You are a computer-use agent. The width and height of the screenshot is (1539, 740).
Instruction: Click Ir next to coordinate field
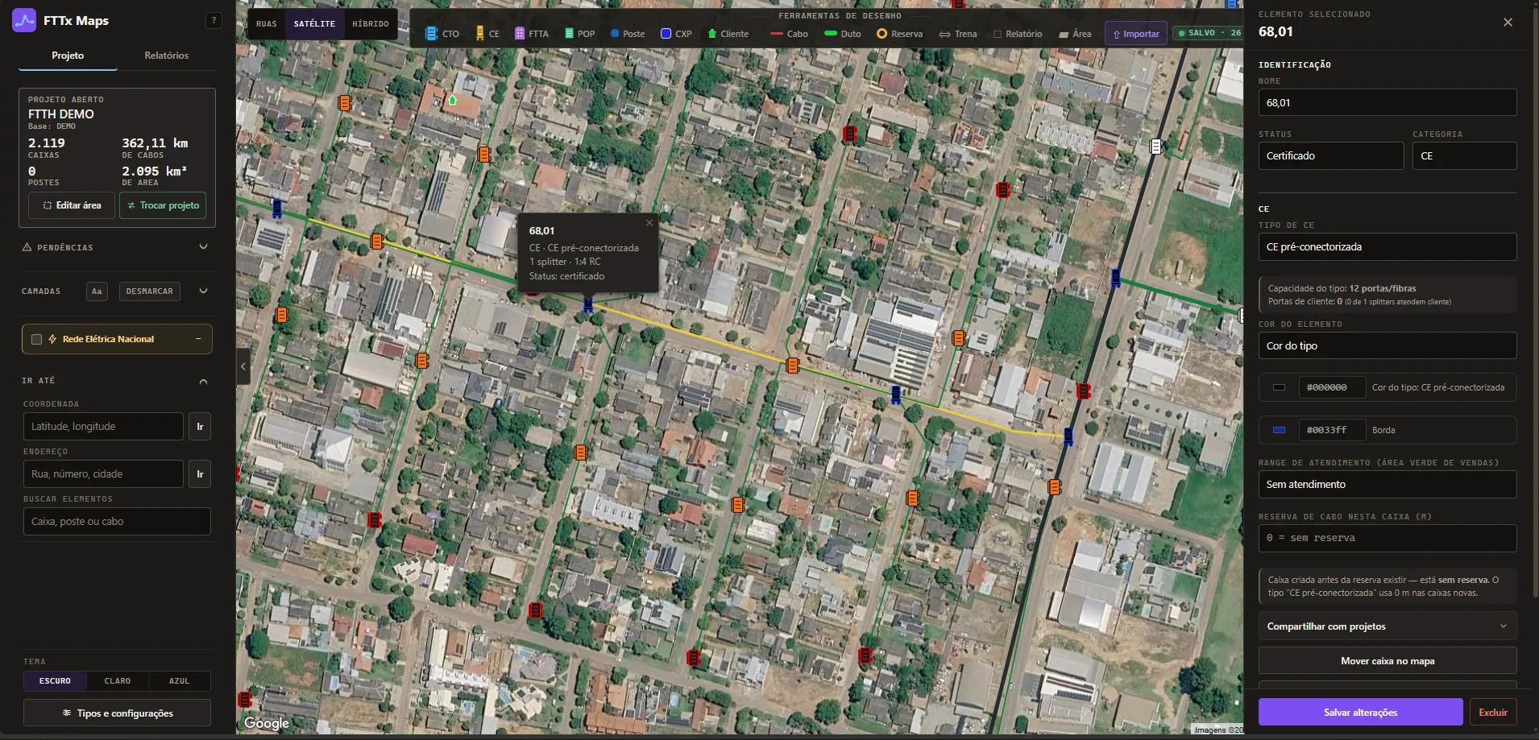click(200, 427)
